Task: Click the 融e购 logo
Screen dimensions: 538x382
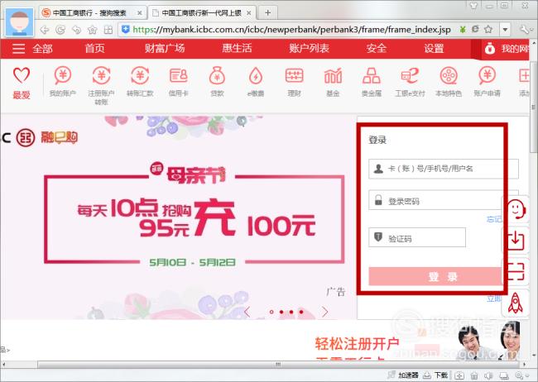Action: tap(59, 137)
